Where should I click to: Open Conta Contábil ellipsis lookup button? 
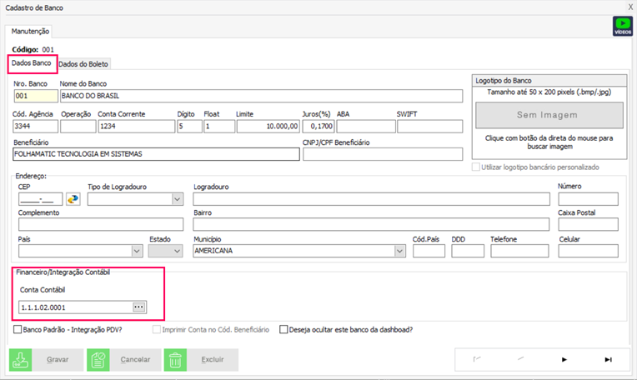[x=139, y=307]
